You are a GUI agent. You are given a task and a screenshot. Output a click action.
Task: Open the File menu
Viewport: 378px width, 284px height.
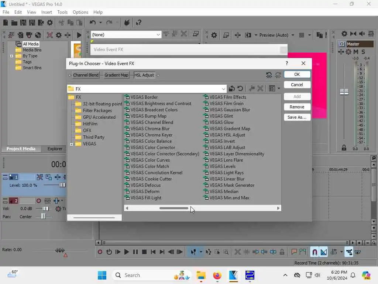(x=6, y=12)
